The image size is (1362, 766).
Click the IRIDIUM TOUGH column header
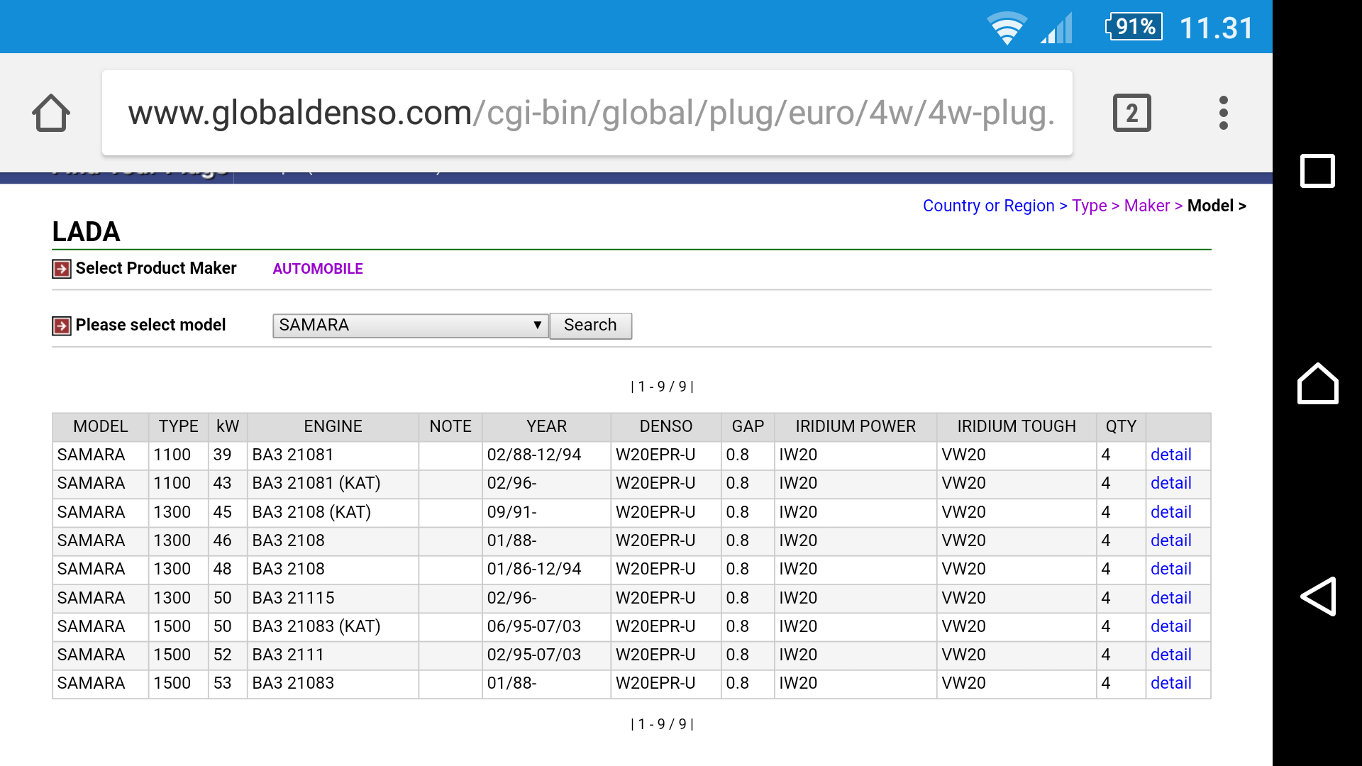pos(1016,426)
